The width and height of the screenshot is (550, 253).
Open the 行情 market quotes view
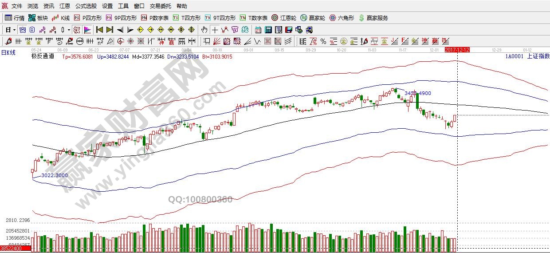(14, 18)
